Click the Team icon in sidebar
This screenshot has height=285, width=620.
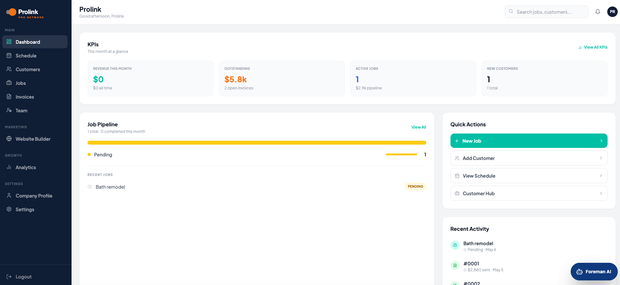click(9, 110)
